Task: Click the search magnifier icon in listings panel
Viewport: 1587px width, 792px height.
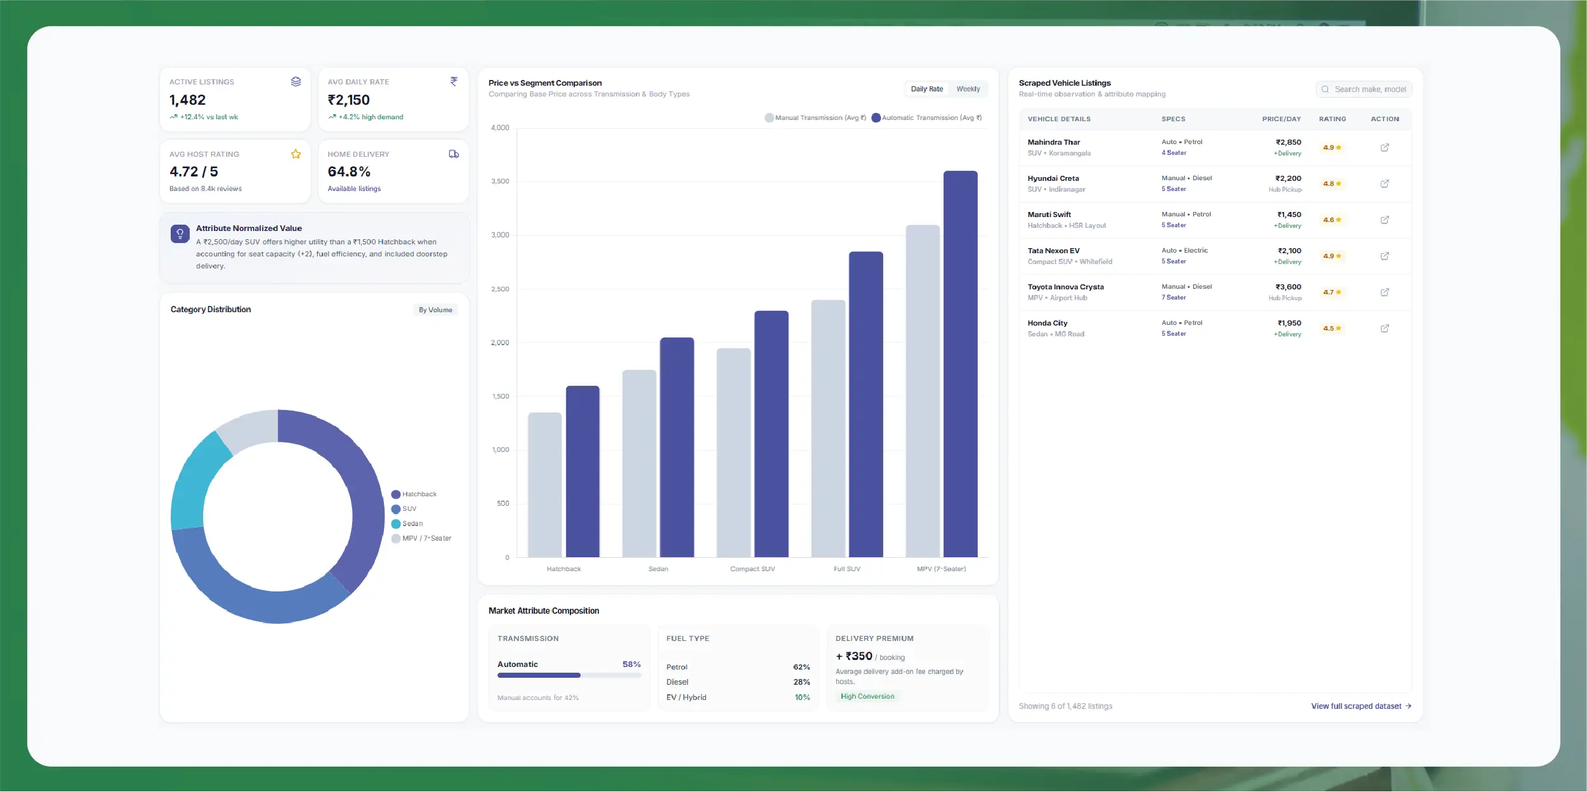Action: pos(1325,89)
